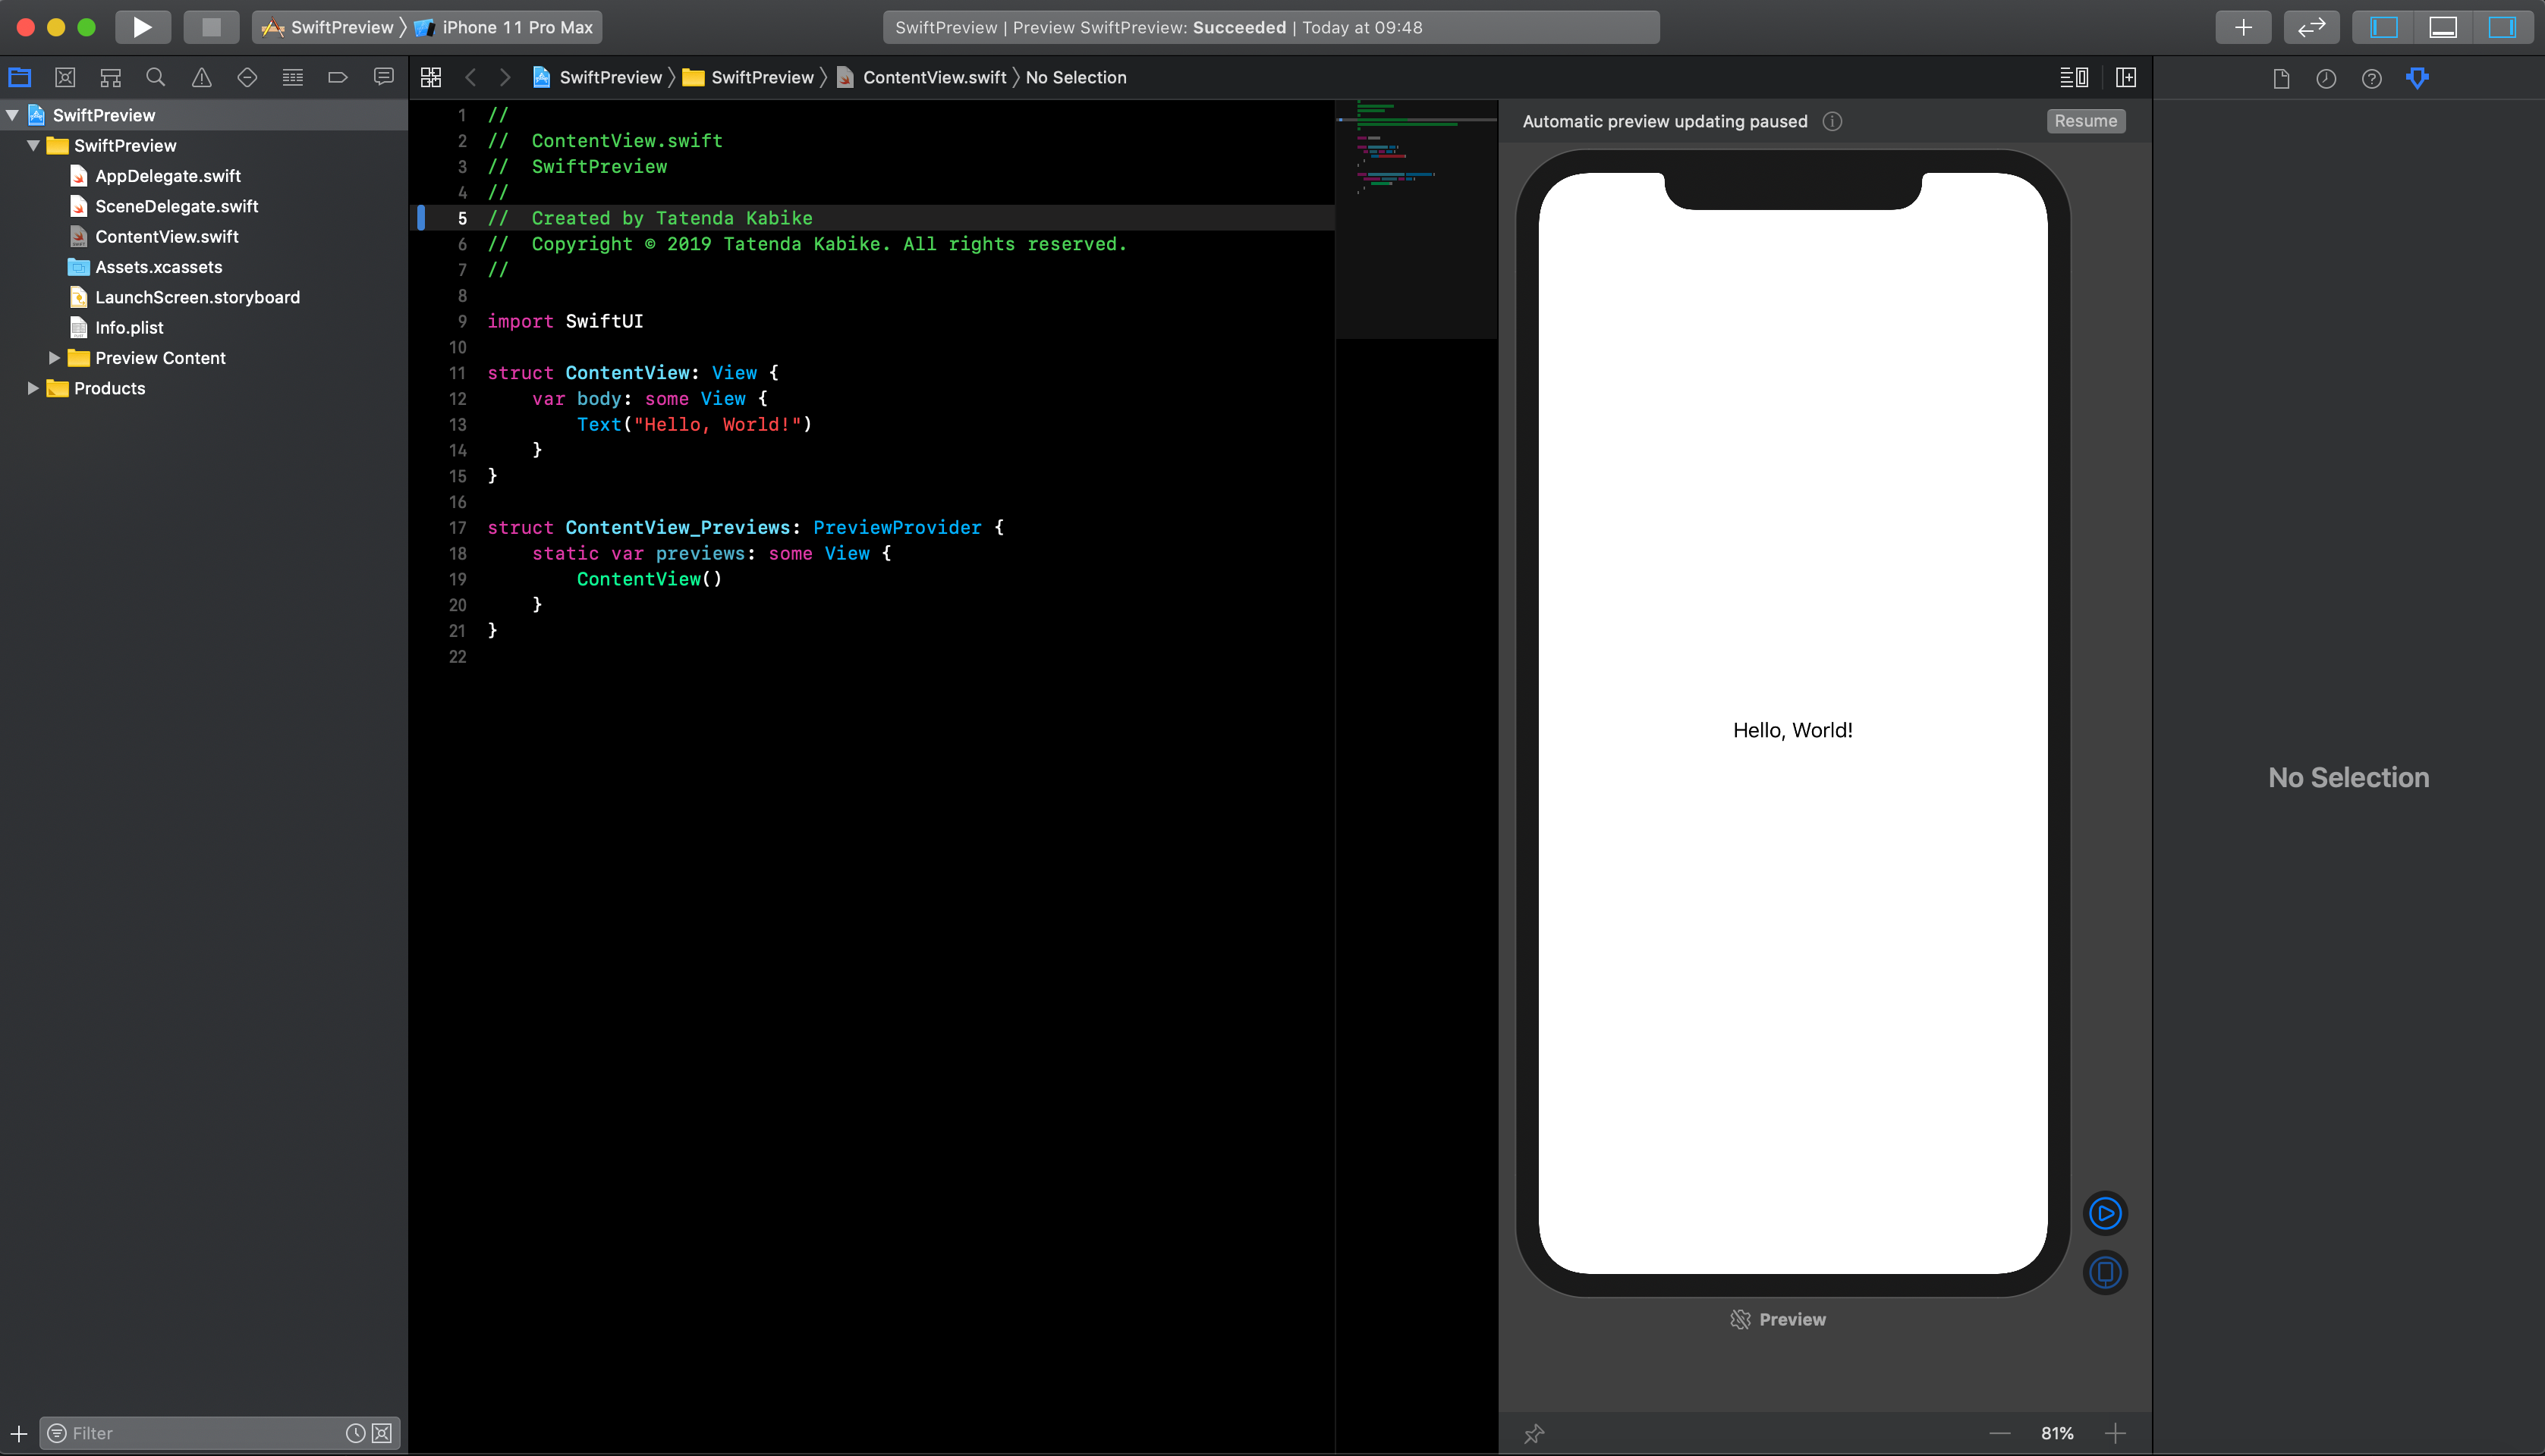
Task: Toggle the Inspectors panel visibility
Action: tap(2501, 27)
